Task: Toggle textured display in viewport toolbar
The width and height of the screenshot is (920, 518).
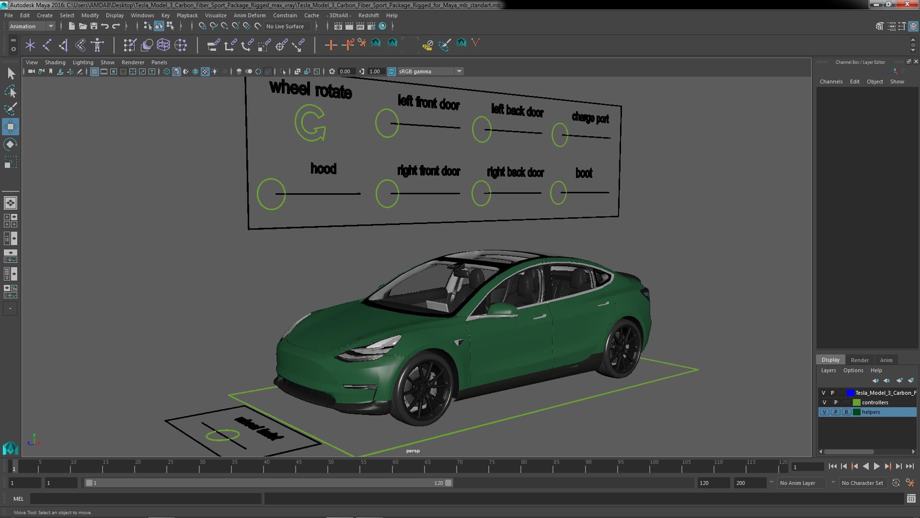Action: coord(205,71)
